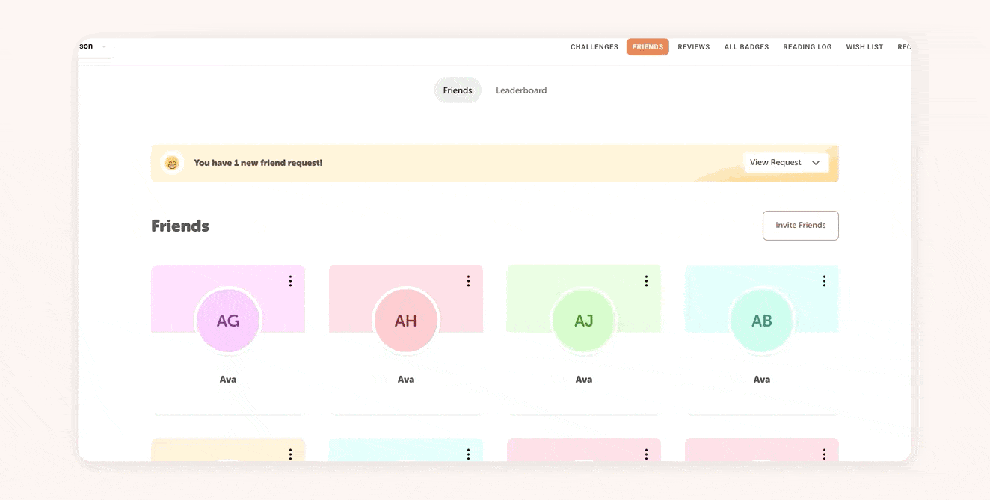Select the FRIENDS nav item

648,47
